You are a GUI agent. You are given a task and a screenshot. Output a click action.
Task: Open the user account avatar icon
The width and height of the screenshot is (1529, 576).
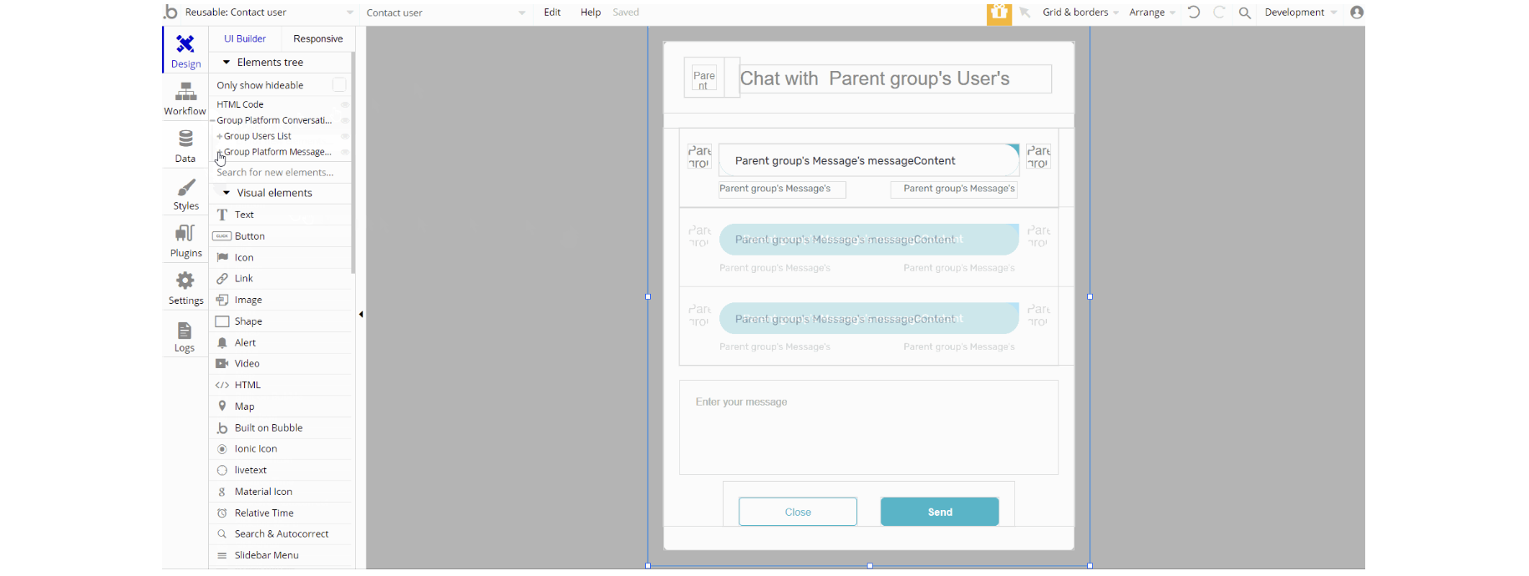(1357, 13)
